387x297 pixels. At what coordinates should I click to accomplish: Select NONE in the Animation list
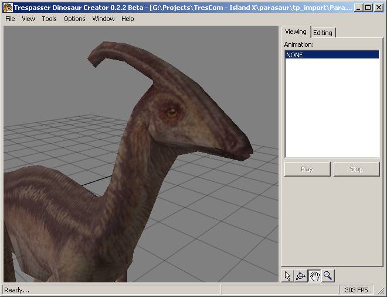[332, 54]
